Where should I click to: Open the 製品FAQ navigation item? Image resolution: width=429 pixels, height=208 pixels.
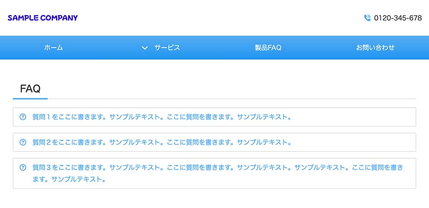pos(268,48)
